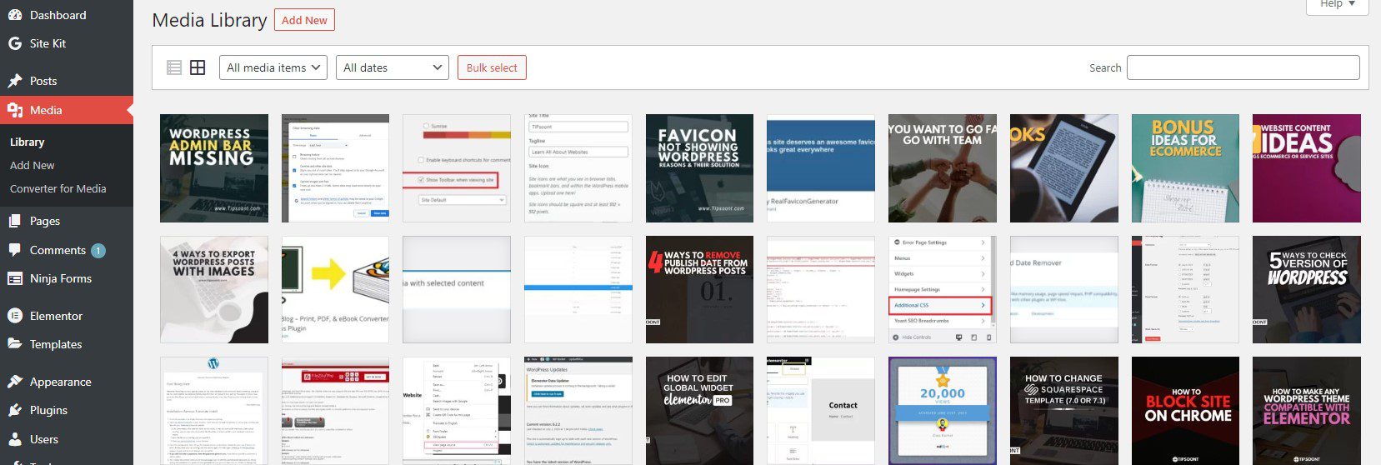
Task: Open Website Content Ideas thumbnail
Action: (x=1307, y=168)
